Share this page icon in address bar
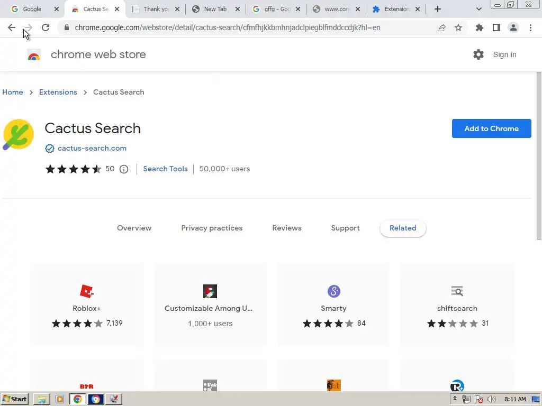 coord(441,27)
